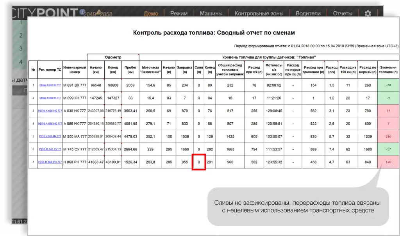This screenshot has width=400, height=236.
Task: Open the Контрольные зоны menu
Action: tap(259, 13)
